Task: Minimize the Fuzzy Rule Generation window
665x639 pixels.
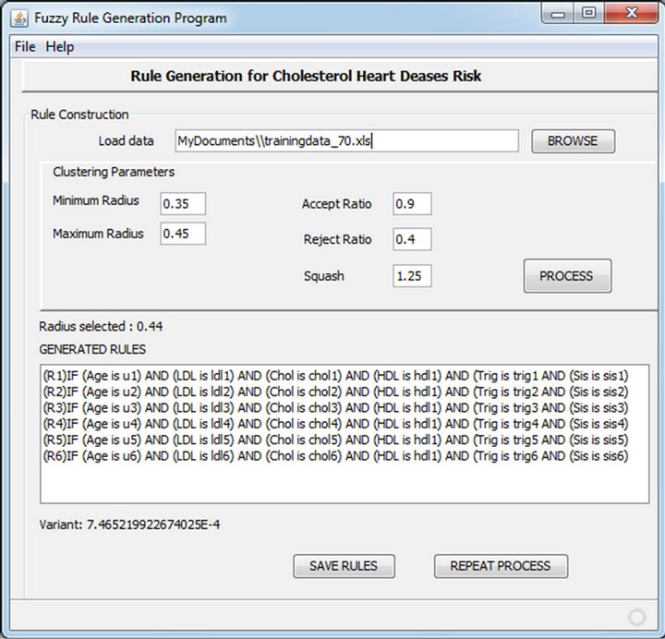Action: click(x=558, y=14)
